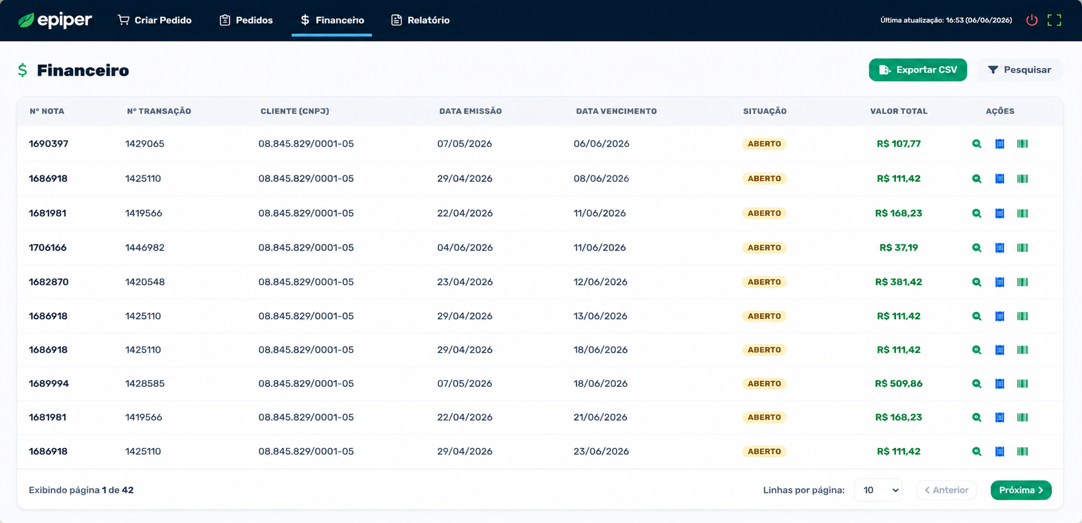This screenshot has width=1082, height=523.
Task: View details icon for nota 1689994
Action: (x=976, y=384)
